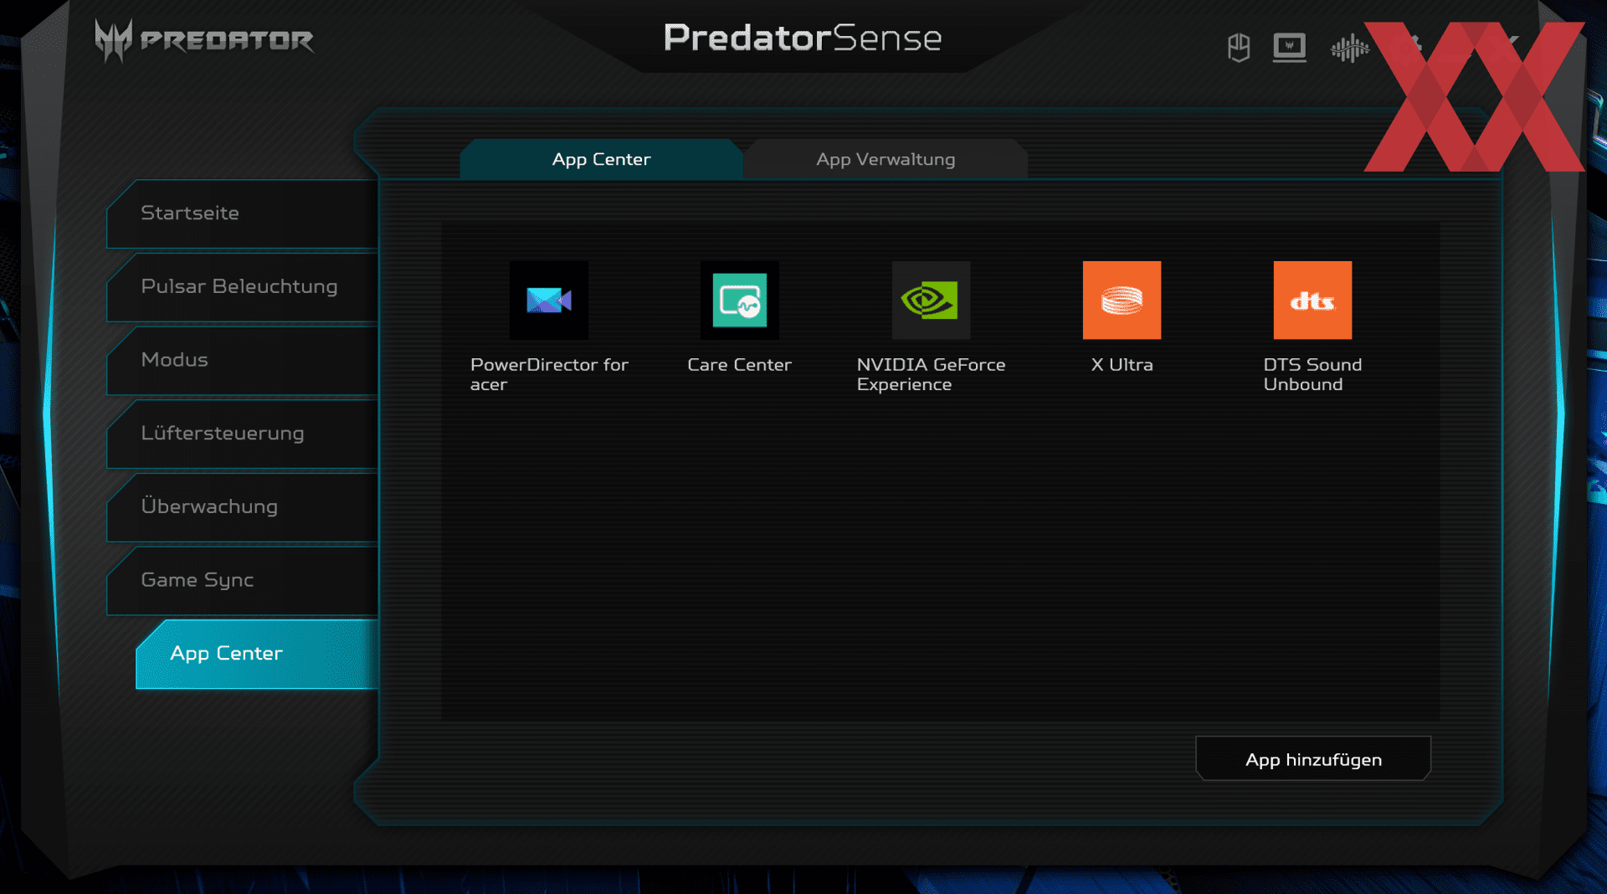Open the DTS Sound Unbound icon
1607x894 pixels.
coord(1312,300)
